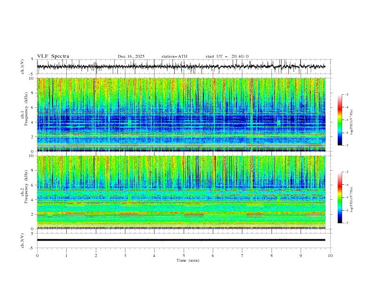Click time axis tick label '1'
The image size is (372, 287).
[66, 256]
